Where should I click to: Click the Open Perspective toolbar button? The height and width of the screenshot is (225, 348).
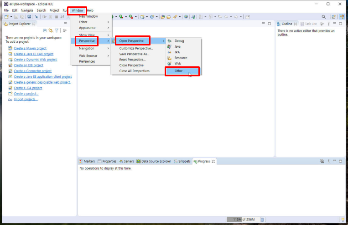pyautogui.click(x=333, y=17)
